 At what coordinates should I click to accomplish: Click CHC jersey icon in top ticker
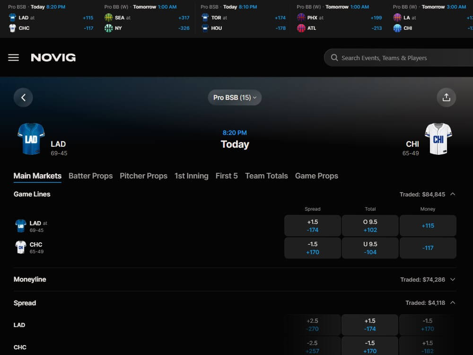12,28
